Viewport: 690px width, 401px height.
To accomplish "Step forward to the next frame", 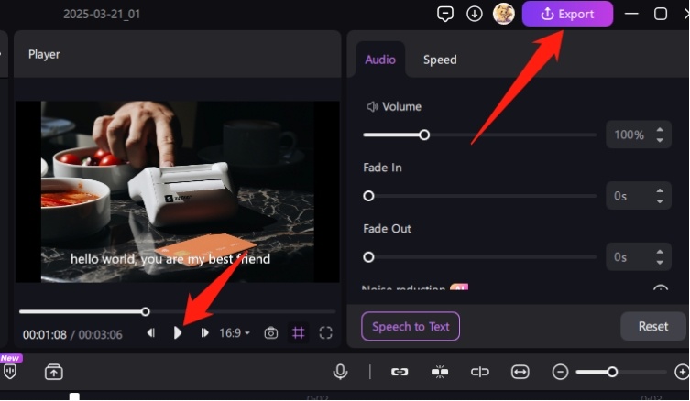I will point(204,333).
